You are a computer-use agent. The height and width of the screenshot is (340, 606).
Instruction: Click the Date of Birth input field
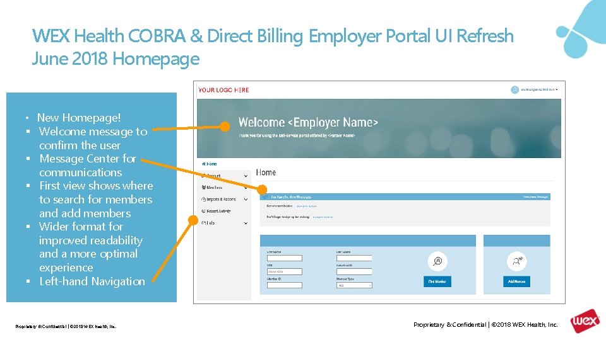354,272
